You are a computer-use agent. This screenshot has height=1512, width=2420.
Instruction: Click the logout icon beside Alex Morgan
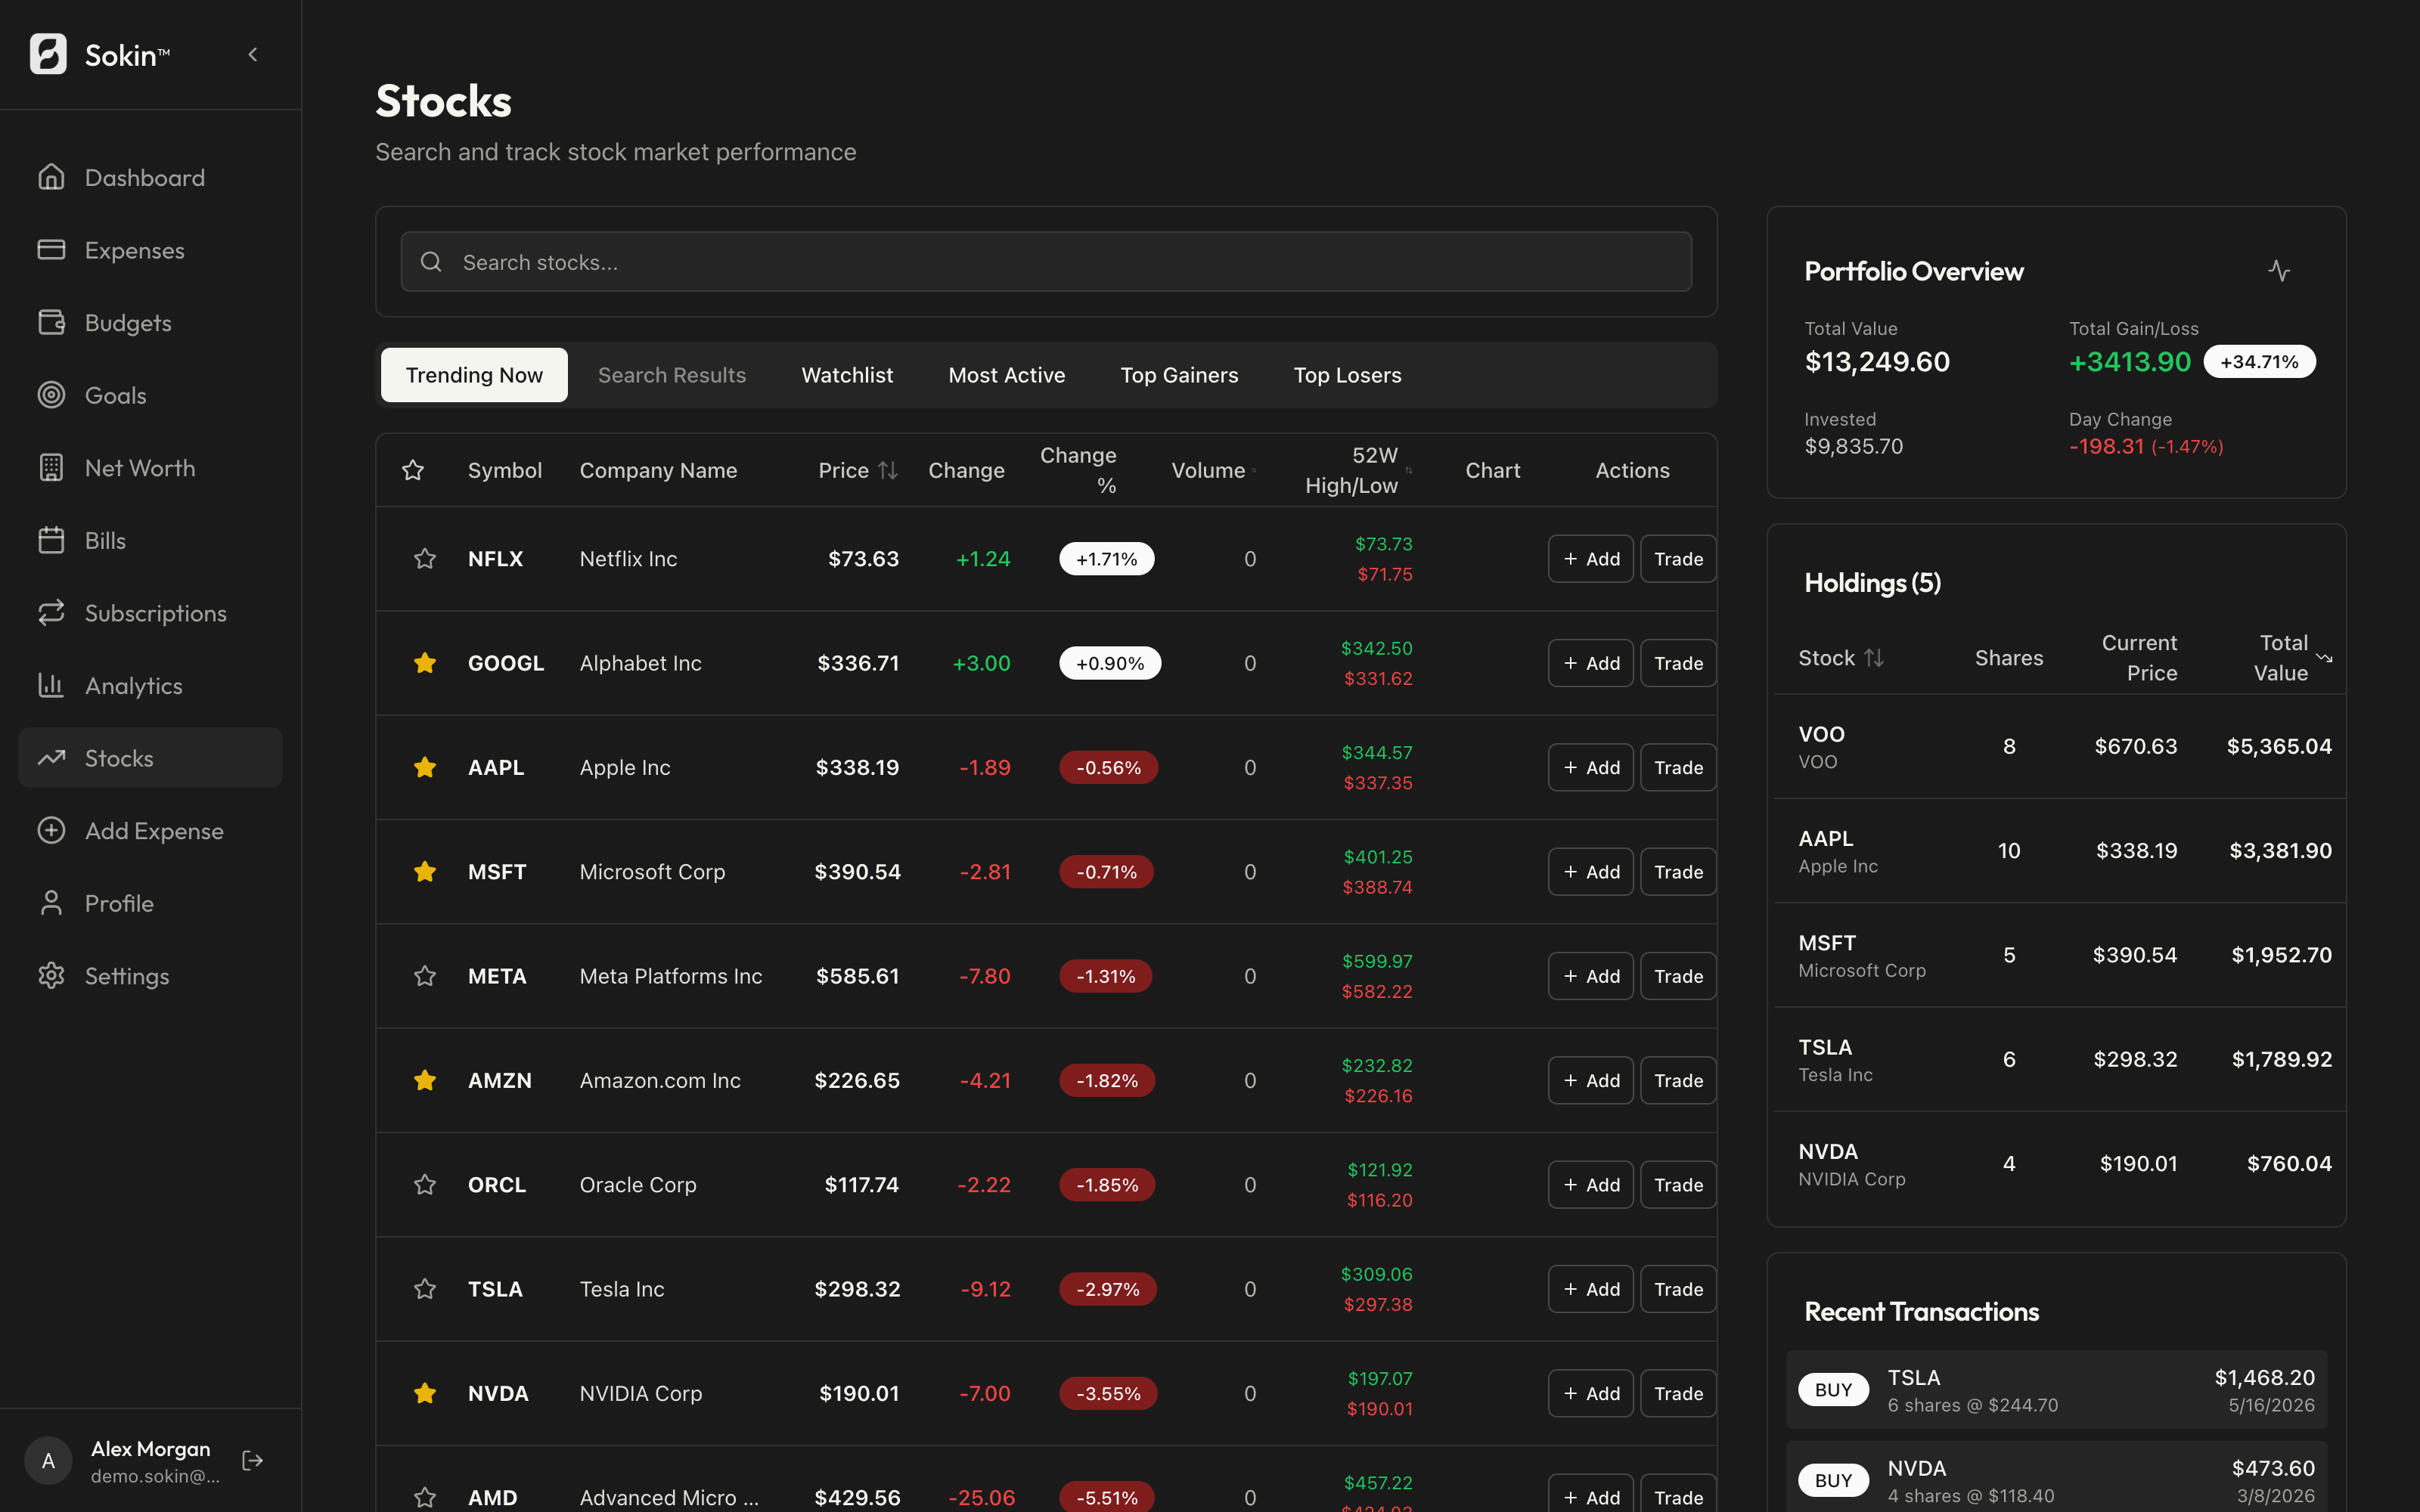tap(253, 1461)
